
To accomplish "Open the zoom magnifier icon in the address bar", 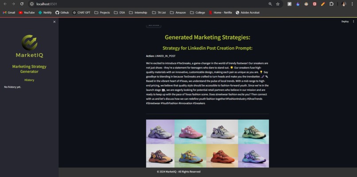I will click(x=270, y=4).
